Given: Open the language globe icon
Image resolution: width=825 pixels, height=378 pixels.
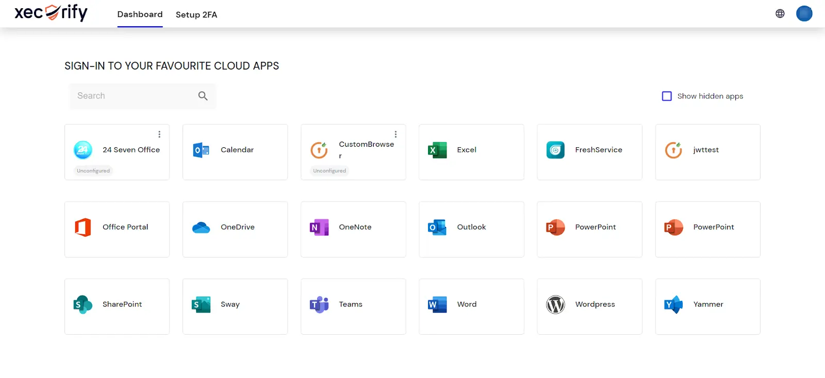Looking at the screenshot, I should click(780, 14).
